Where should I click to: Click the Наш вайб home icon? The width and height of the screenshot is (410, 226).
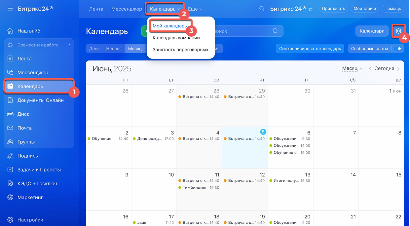pos(10,31)
